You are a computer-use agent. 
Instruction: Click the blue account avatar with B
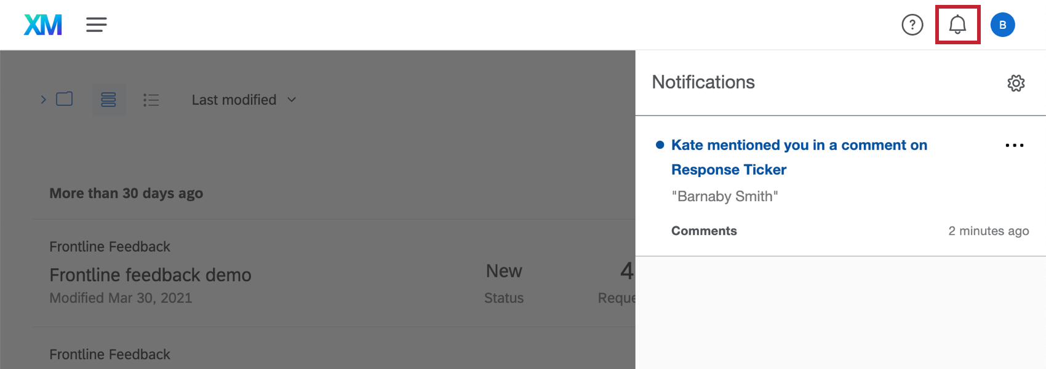(x=1003, y=25)
